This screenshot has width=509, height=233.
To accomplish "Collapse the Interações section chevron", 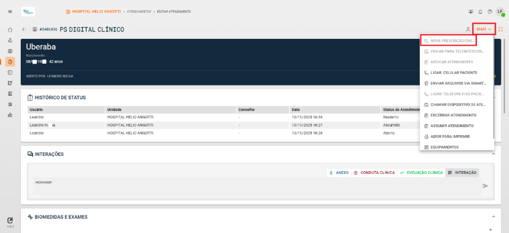I will (493, 154).
